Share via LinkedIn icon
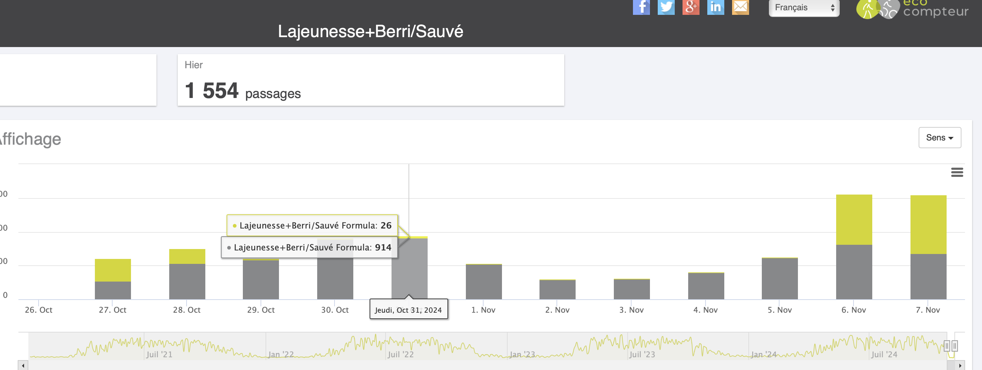The height and width of the screenshot is (370, 982). click(x=715, y=7)
